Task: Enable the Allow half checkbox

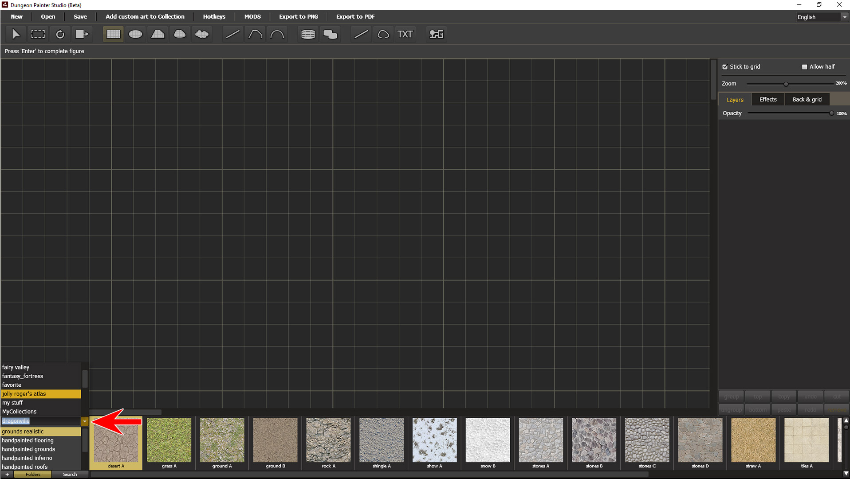Action: (x=804, y=67)
